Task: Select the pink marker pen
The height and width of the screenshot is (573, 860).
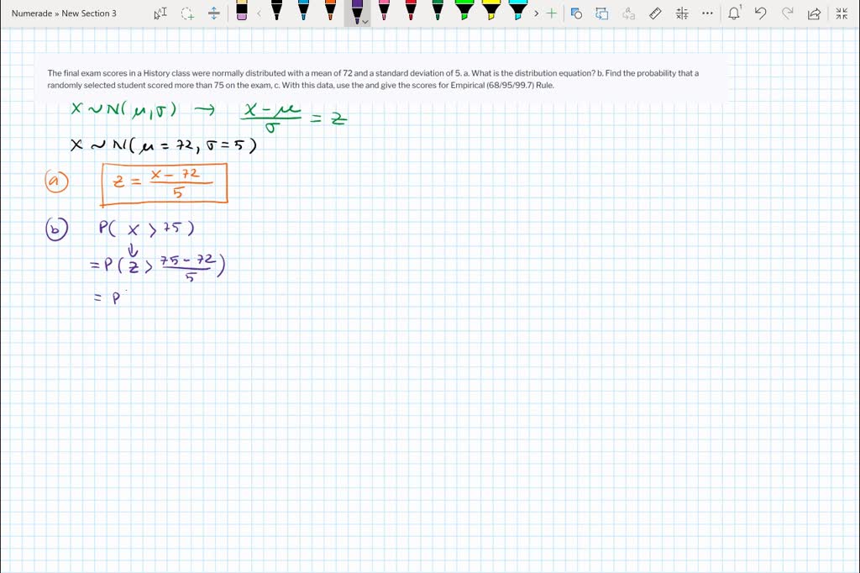Action: [382, 12]
